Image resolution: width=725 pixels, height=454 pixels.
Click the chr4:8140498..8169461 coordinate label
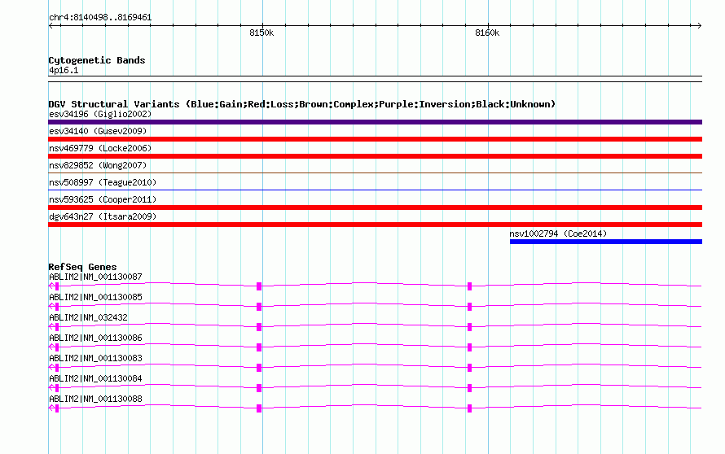100,18
